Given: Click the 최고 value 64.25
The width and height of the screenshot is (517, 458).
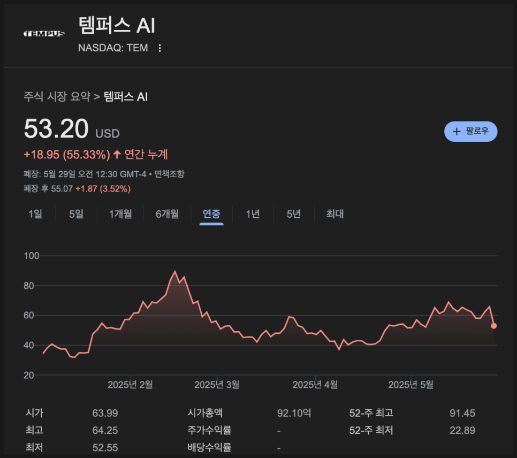Looking at the screenshot, I should [105, 430].
